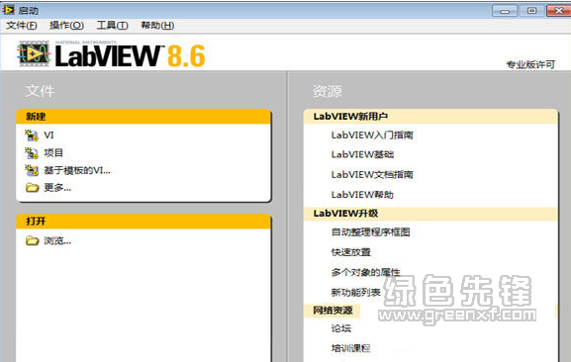Screen dimensions: 571x362
Task: Open LabVIEW帮助 resource
Action: [362, 195]
